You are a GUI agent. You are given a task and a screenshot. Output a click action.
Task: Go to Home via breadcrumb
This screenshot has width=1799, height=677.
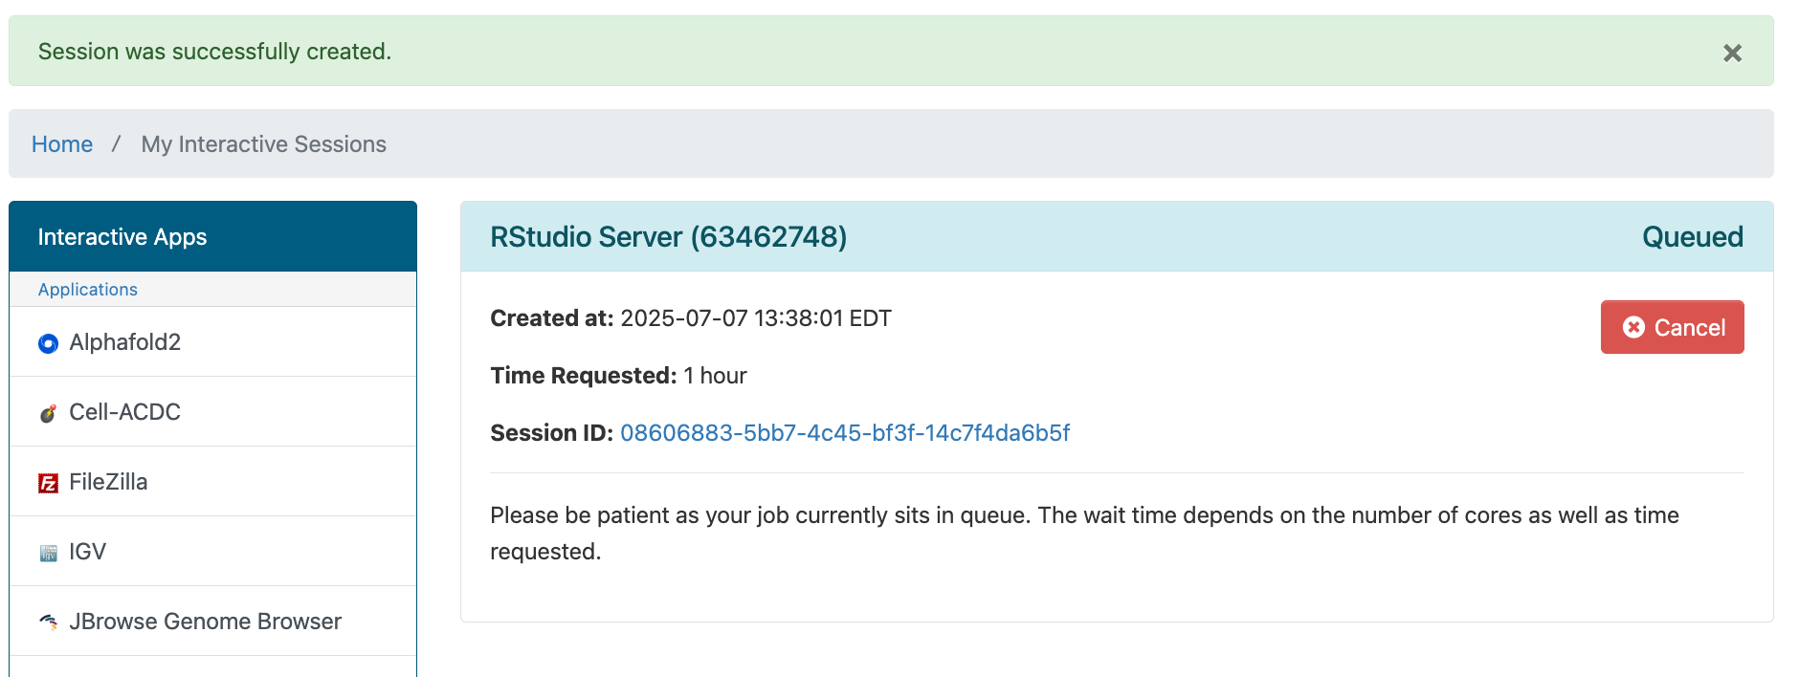pos(62,144)
